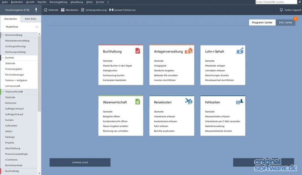This screenshot has height=175, width=302.
Task: Click the Leistungserfassung toolbar icon
Action: [83, 10]
